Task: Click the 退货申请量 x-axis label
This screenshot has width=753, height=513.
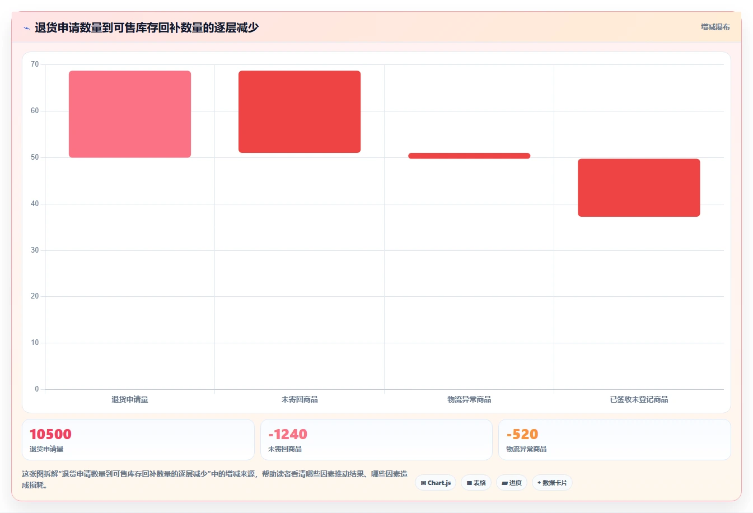Action: 130,399
